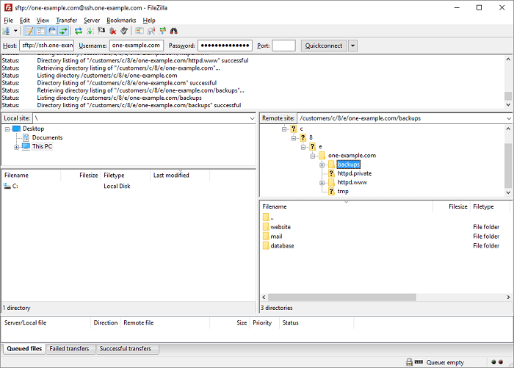Click the Password input field

pos(225,46)
